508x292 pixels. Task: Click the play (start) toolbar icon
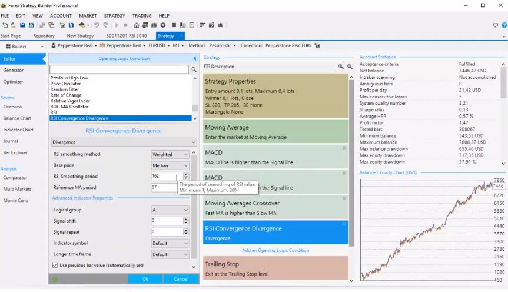[117, 25]
